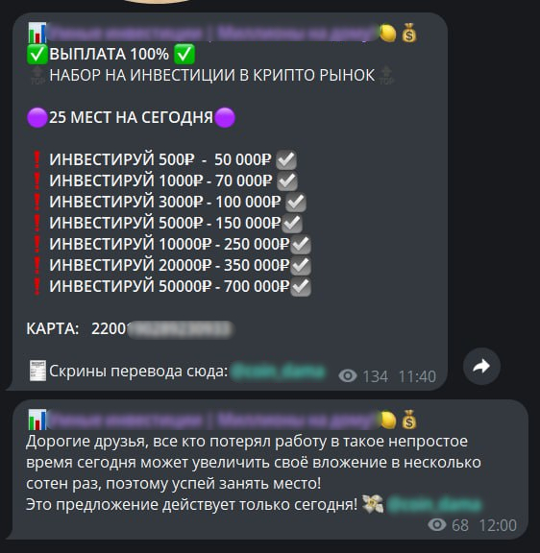Open the blurred channel name in second message
The height and width of the screenshot is (553, 540).
[211, 420]
